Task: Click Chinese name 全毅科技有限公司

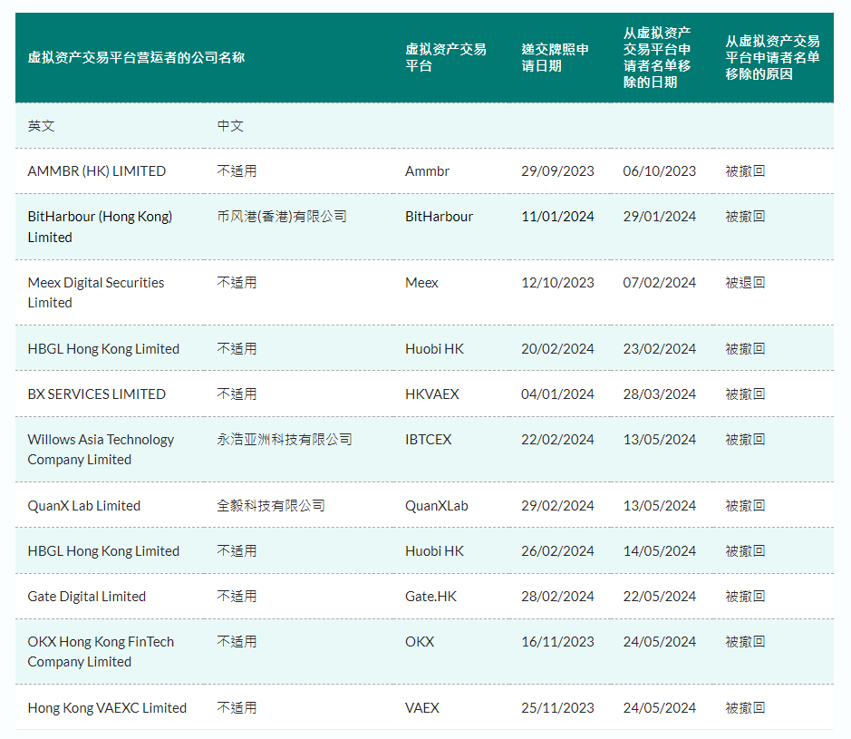Action: (271, 506)
